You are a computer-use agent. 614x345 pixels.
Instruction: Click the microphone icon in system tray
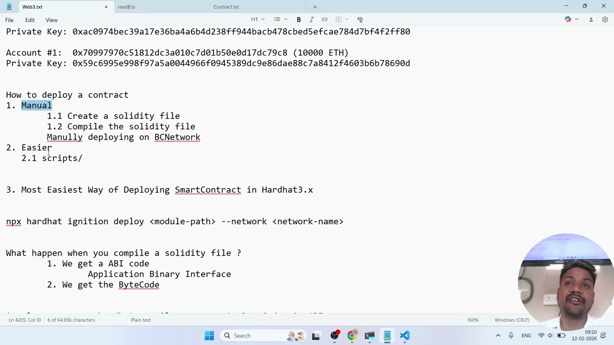(x=511, y=335)
